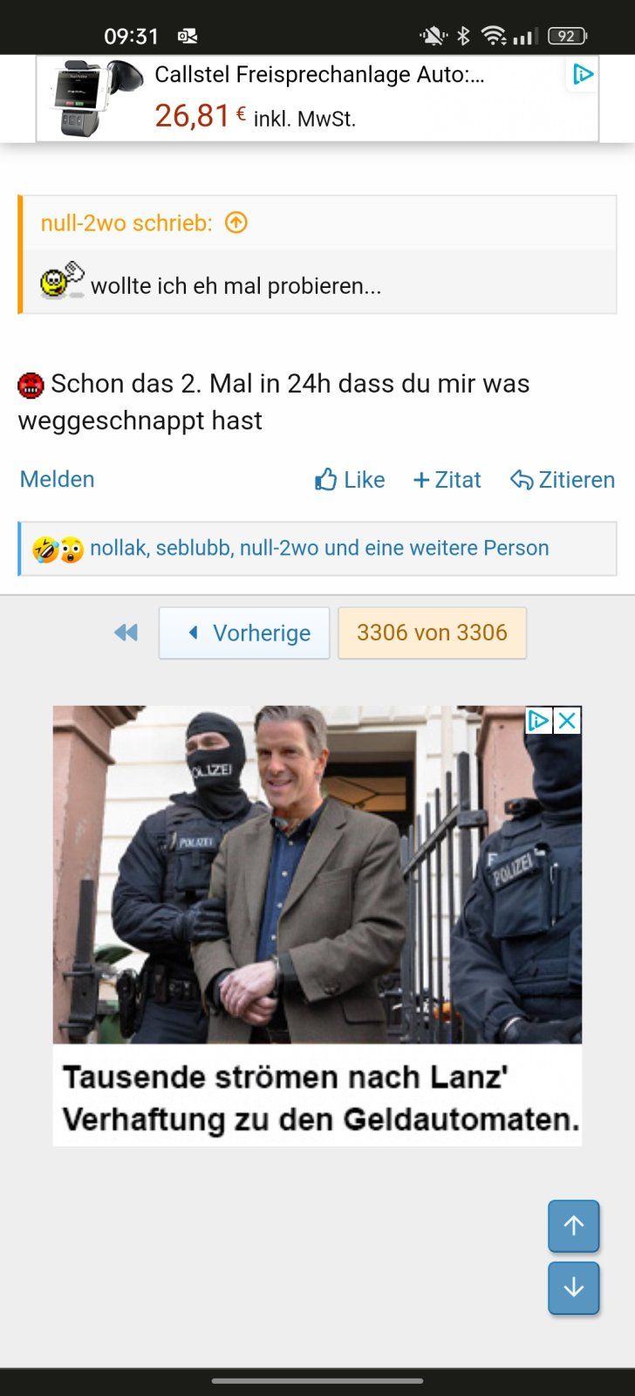Open AdChoices info on the Lanz ad
Image resolution: width=635 pixels, height=1396 pixels.
coord(539,721)
